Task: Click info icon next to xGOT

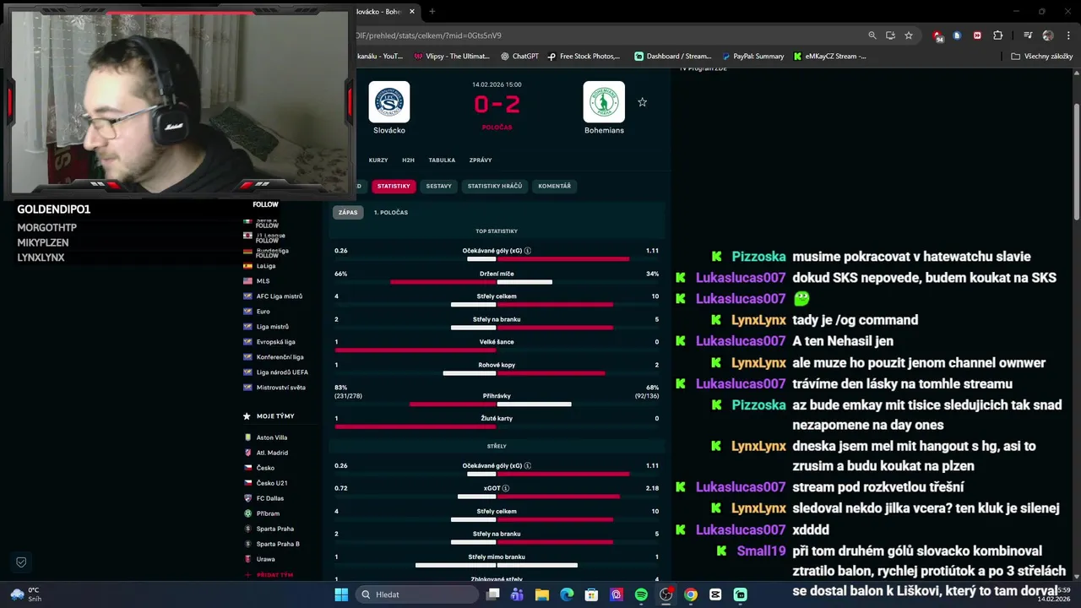Action: (506, 488)
